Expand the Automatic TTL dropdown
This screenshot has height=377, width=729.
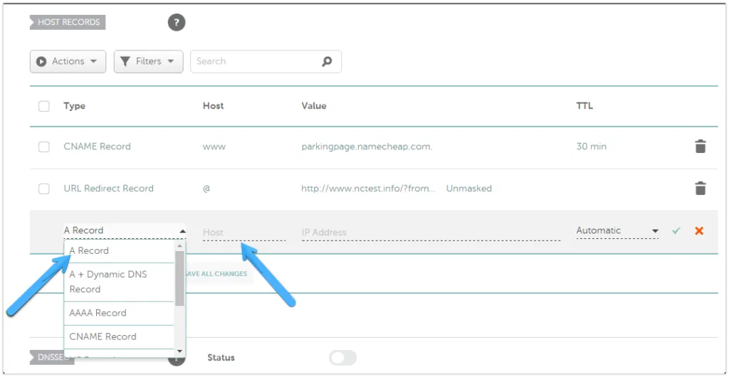[617, 230]
